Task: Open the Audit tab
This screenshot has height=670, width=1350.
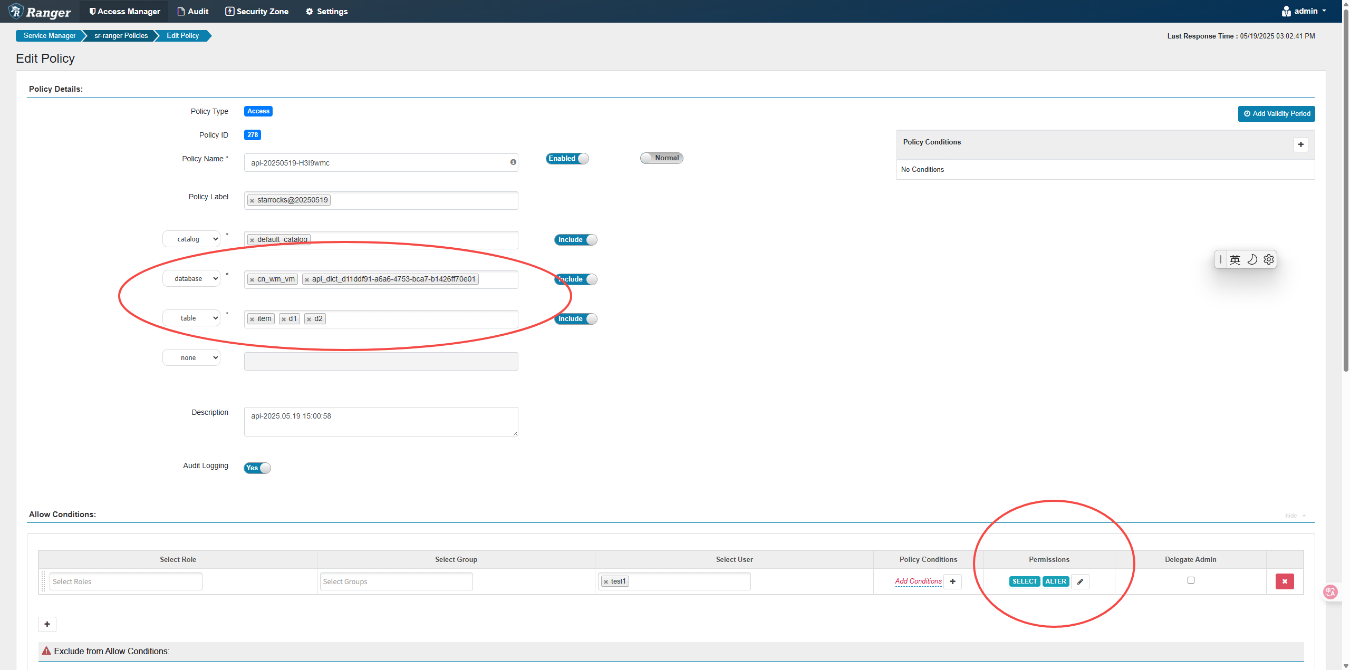Action: tap(193, 11)
